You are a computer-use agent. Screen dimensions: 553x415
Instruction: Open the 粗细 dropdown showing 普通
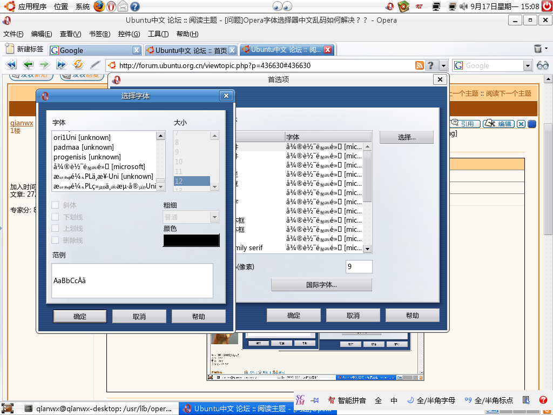click(191, 217)
